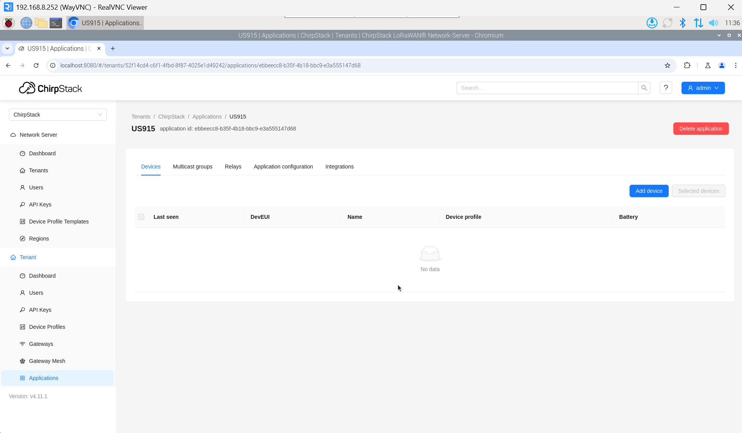This screenshot has width=742, height=433.
Task: Reload the page in browser toolbar
Action: pyautogui.click(x=36, y=65)
